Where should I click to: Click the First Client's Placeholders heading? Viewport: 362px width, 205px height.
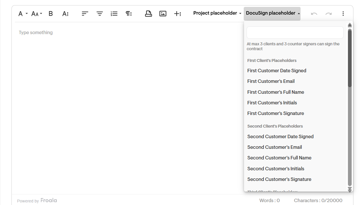coord(272,60)
